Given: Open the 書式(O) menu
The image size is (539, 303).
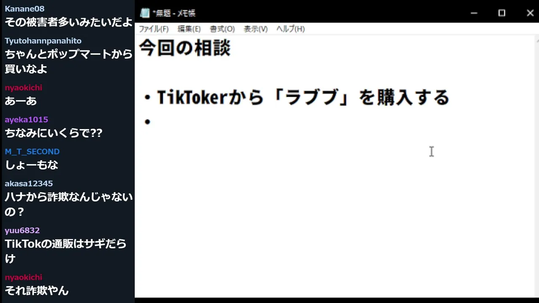Looking at the screenshot, I should (x=222, y=29).
